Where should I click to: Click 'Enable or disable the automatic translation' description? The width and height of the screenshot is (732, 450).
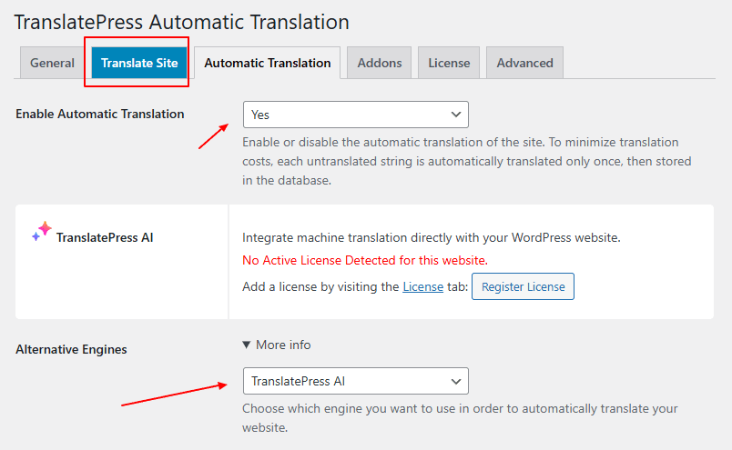click(x=467, y=161)
